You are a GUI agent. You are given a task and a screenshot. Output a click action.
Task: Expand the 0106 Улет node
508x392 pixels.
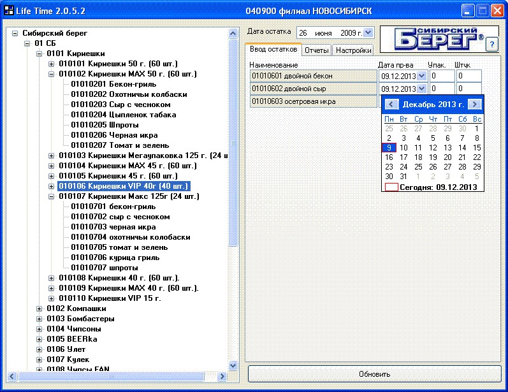pyautogui.click(x=39, y=349)
